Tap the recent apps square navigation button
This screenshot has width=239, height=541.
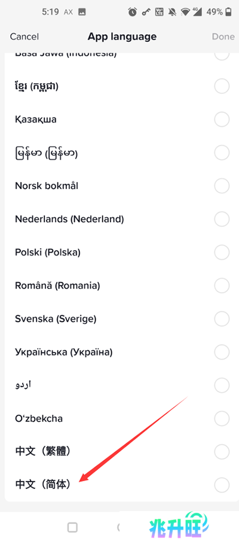point(72,527)
